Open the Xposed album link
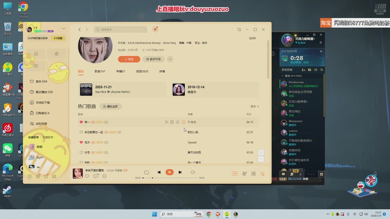The image size is (390, 219). coord(192,143)
